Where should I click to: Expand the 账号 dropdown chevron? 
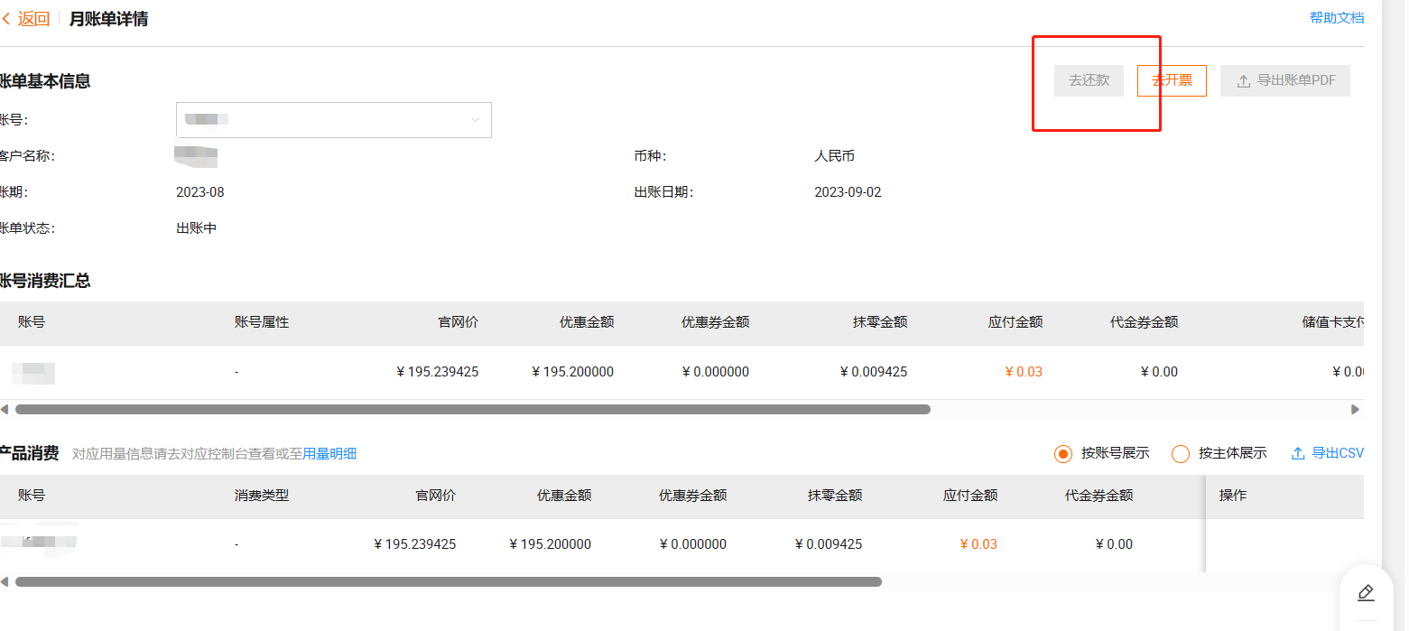(x=476, y=120)
